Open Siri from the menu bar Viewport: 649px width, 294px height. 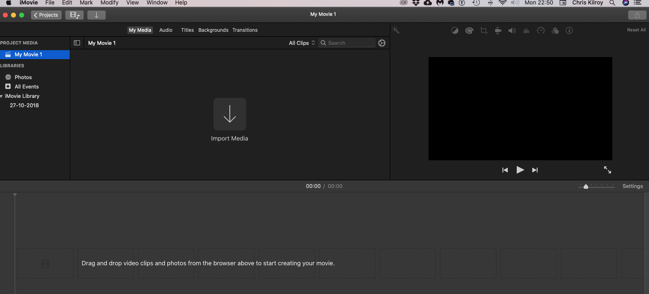(x=626, y=3)
